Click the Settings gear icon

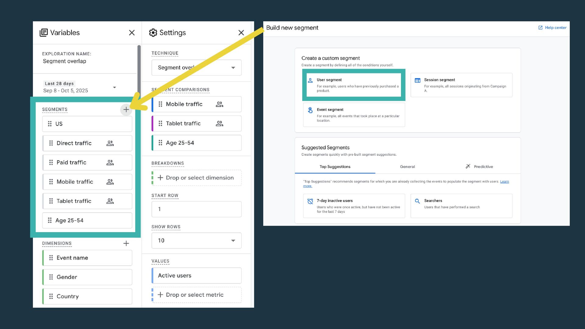tap(153, 33)
